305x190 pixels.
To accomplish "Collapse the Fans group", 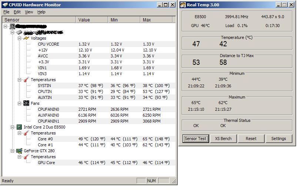I will pyautogui.click(x=20, y=103).
